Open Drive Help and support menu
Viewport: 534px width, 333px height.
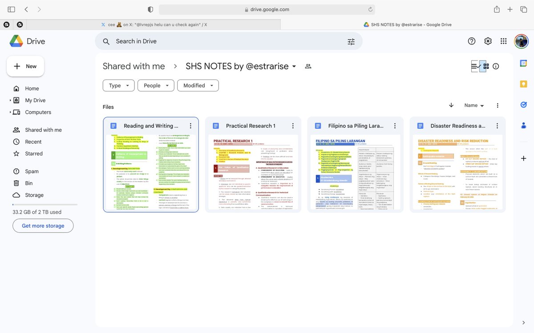pos(472,41)
